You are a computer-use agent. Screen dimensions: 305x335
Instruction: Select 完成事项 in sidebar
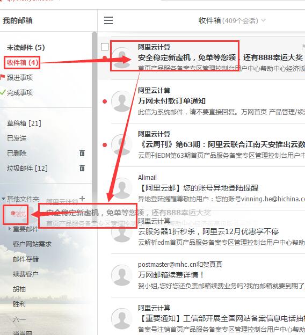pyautogui.click(x=20, y=93)
